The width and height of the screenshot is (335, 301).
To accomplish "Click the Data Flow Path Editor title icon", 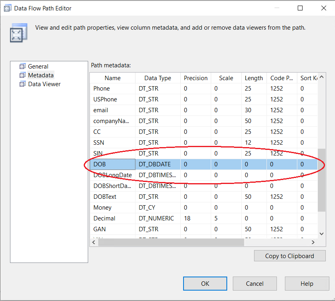I will click(x=7, y=8).
